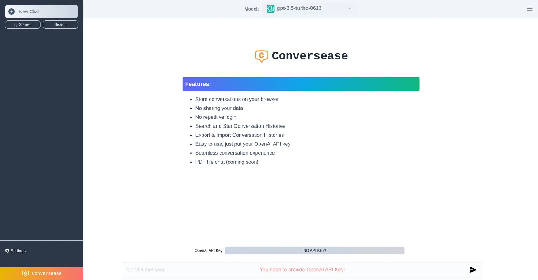Open the model selector dropdown
538x280 pixels.
point(310,9)
